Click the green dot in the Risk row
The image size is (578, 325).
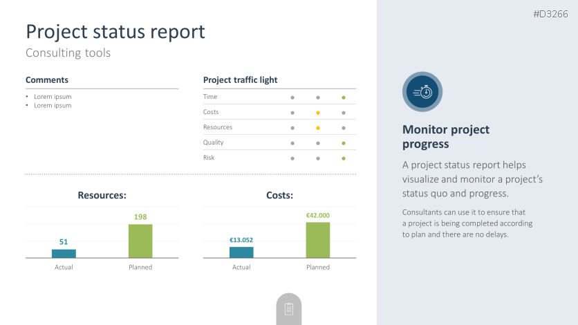(344, 158)
